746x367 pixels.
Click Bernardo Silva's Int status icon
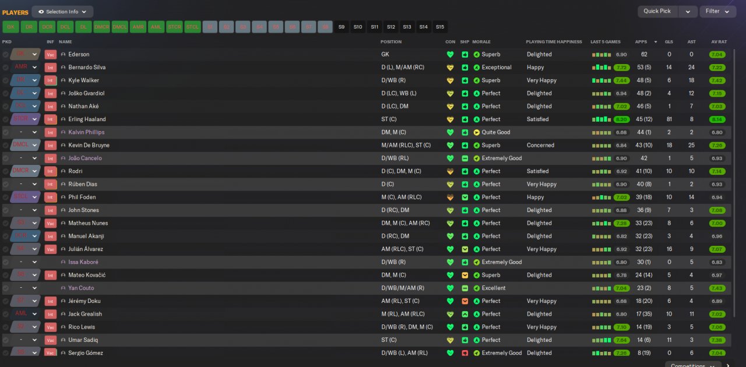click(x=51, y=68)
